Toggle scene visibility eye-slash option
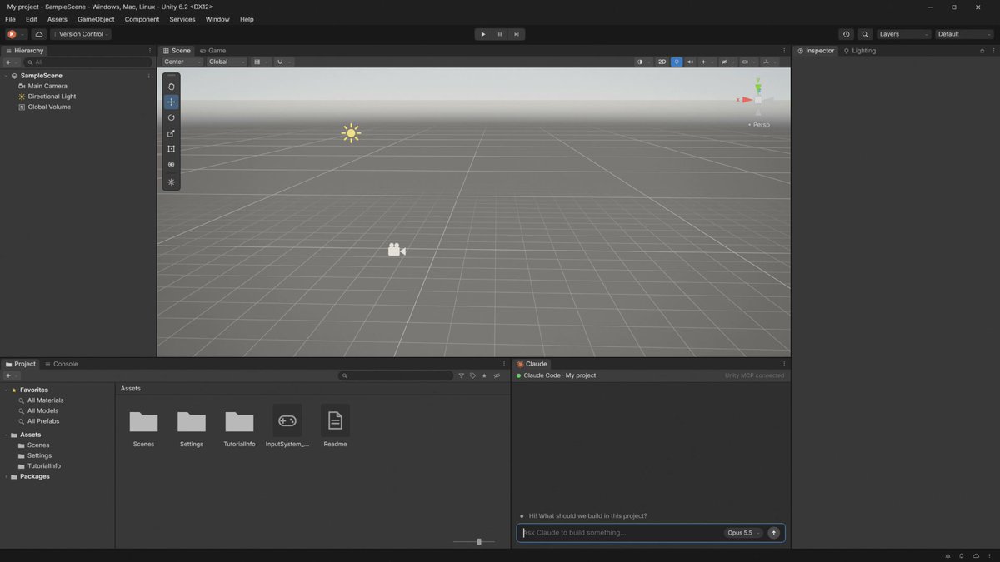Image resolution: width=1000 pixels, height=562 pixels. pyautogui.click(x=724, y=62)
